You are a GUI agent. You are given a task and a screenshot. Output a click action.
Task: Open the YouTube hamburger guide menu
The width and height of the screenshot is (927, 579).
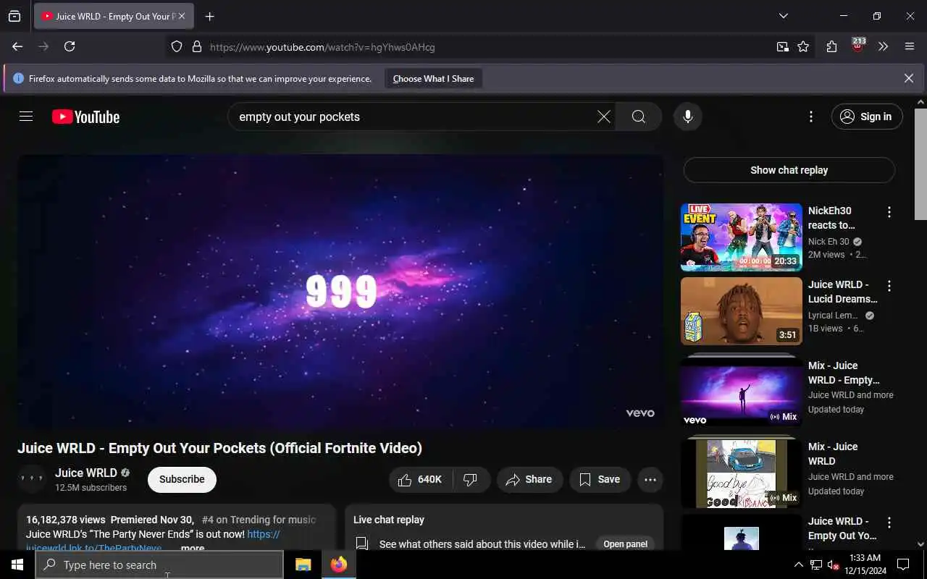[x=26, y=117]
